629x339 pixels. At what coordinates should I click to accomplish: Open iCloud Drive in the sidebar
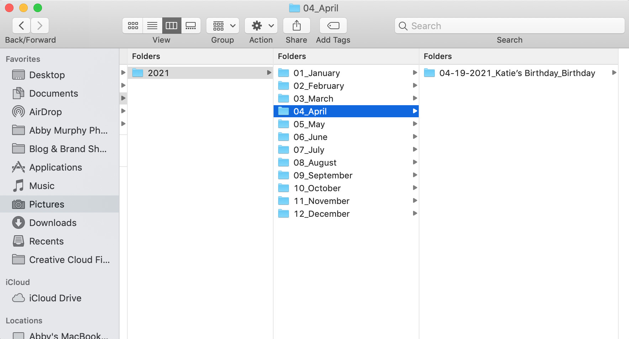pyautogui.click(x=59, y=298)
